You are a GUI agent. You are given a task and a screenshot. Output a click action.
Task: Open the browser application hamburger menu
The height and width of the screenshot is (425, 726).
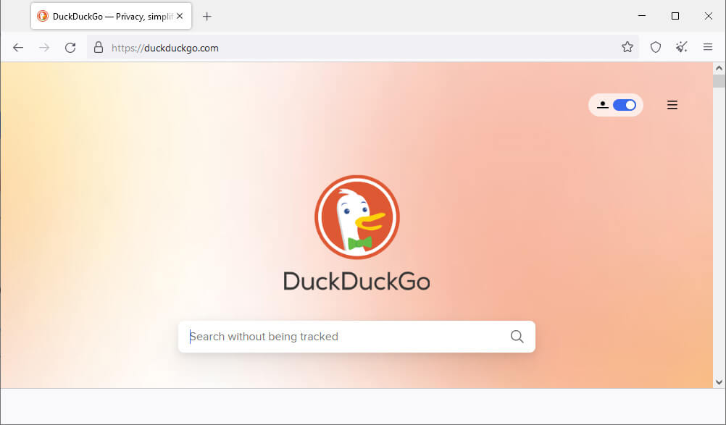707,47
